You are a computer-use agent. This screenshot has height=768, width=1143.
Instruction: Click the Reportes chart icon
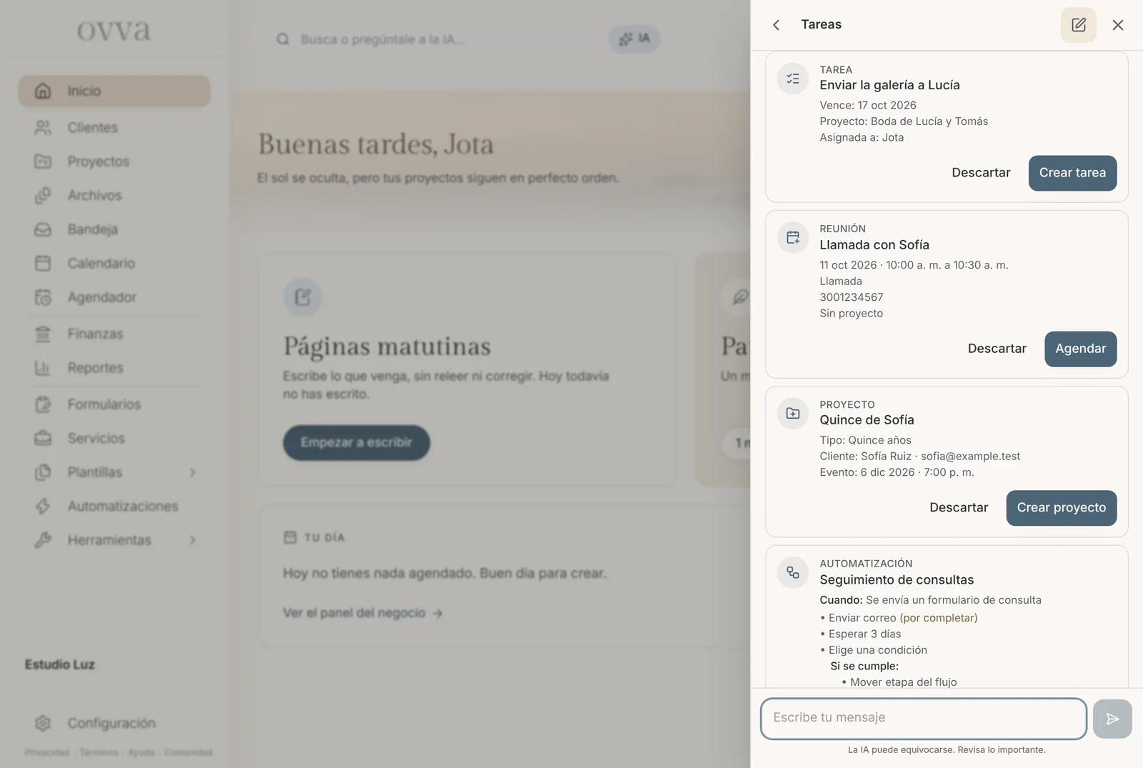click(x=43, y=368)
